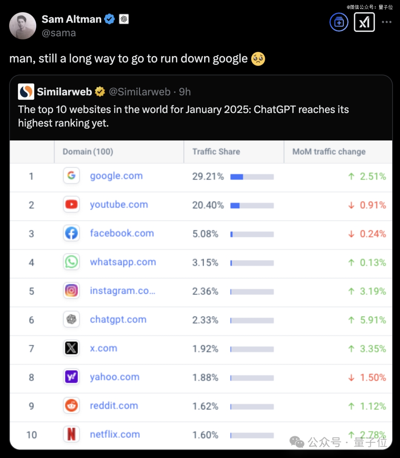
Task: Click the Google favicon in row 1
Action: pyautogui.click(x=71, y=176)
